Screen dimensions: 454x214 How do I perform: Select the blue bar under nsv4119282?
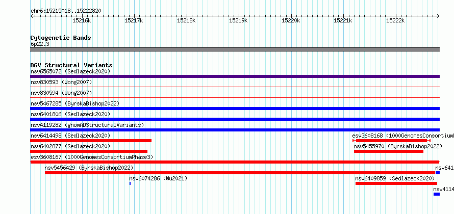[x=235, y=130]
